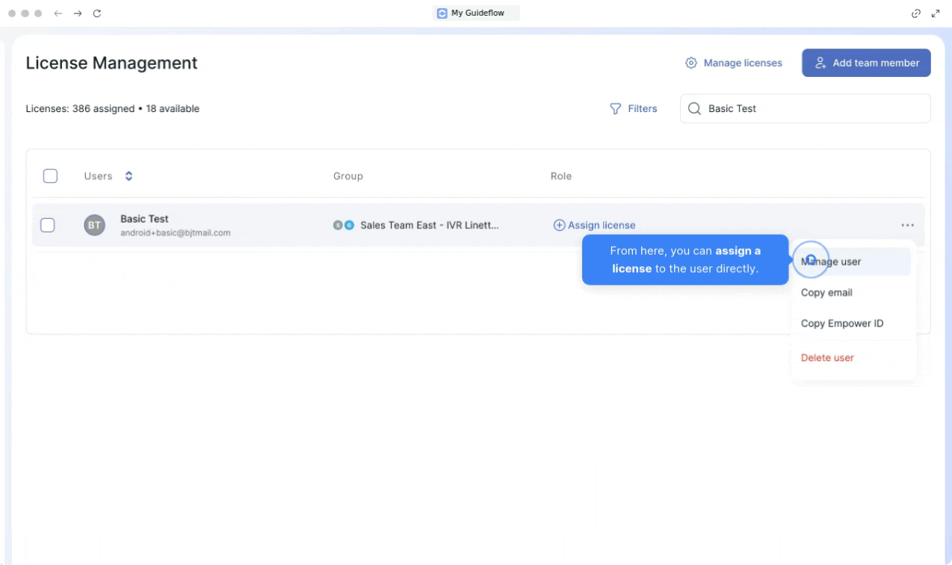The image size is (952, 565).
Task: Click the BT user avatar
Action: tap(94, 225)
